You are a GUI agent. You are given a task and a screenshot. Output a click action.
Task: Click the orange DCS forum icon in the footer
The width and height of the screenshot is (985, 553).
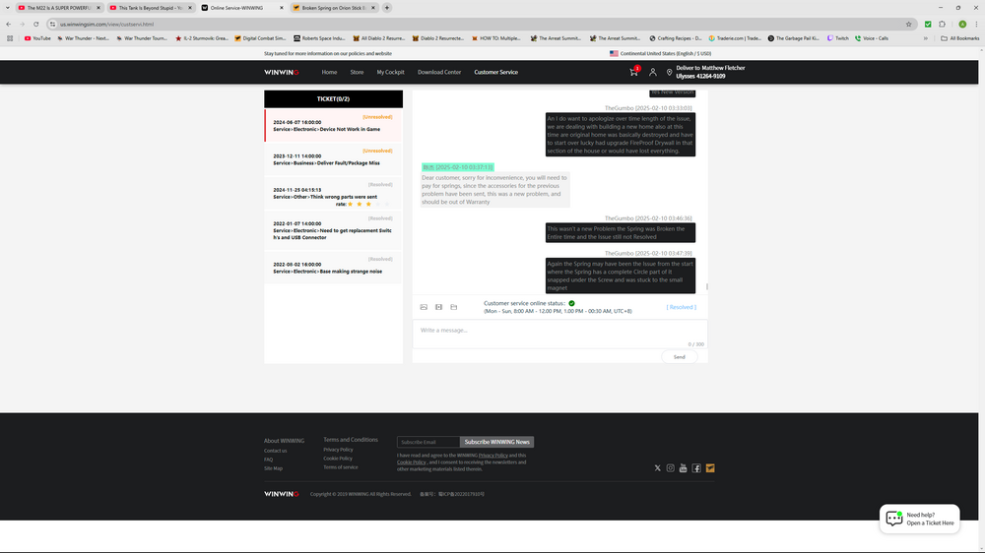710,468
